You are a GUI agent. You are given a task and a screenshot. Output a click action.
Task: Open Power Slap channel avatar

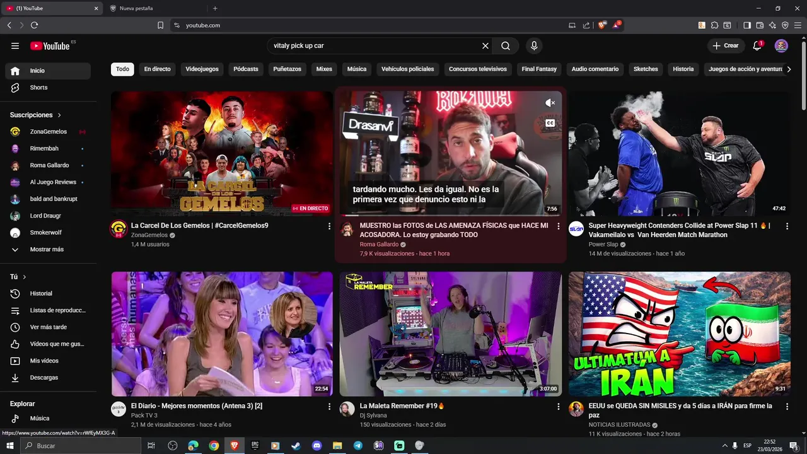[576, 229]
